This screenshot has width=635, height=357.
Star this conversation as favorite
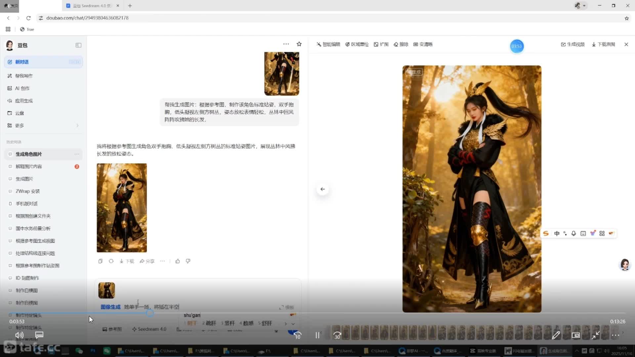coord(299,44)
